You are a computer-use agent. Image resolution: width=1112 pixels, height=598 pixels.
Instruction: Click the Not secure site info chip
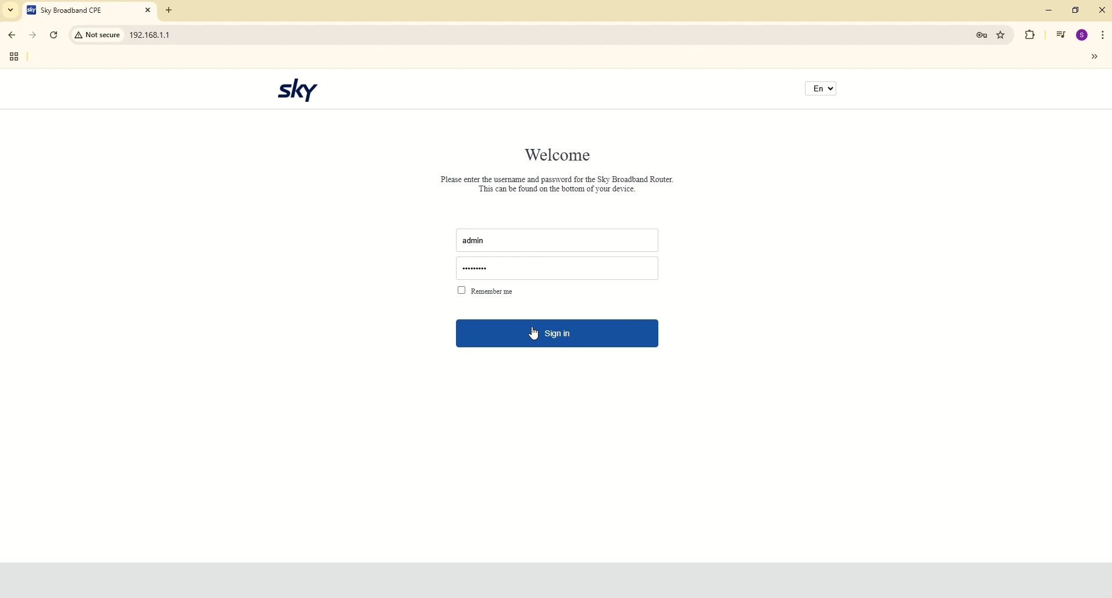97,35
